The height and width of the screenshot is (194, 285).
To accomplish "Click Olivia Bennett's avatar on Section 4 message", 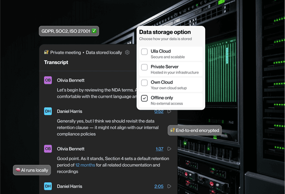I will pos(48,149).
